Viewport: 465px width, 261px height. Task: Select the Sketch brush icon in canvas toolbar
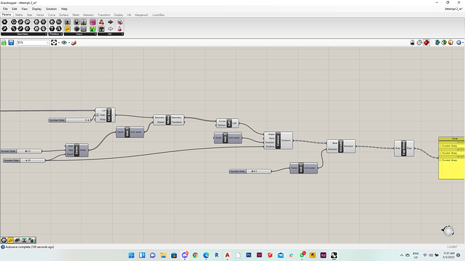[74, 42]
